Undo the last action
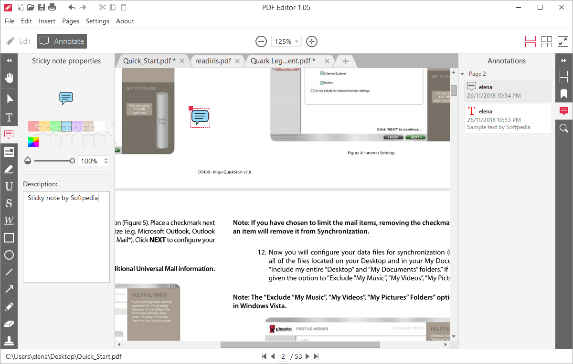This screenshot has width=573, height=364. [x=72, y=7]
